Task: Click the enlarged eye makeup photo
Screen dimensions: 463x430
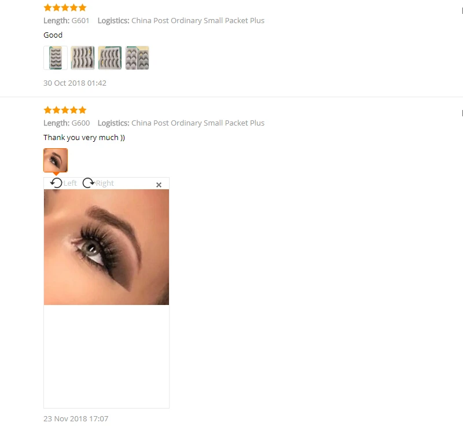Action: (106, 247)
